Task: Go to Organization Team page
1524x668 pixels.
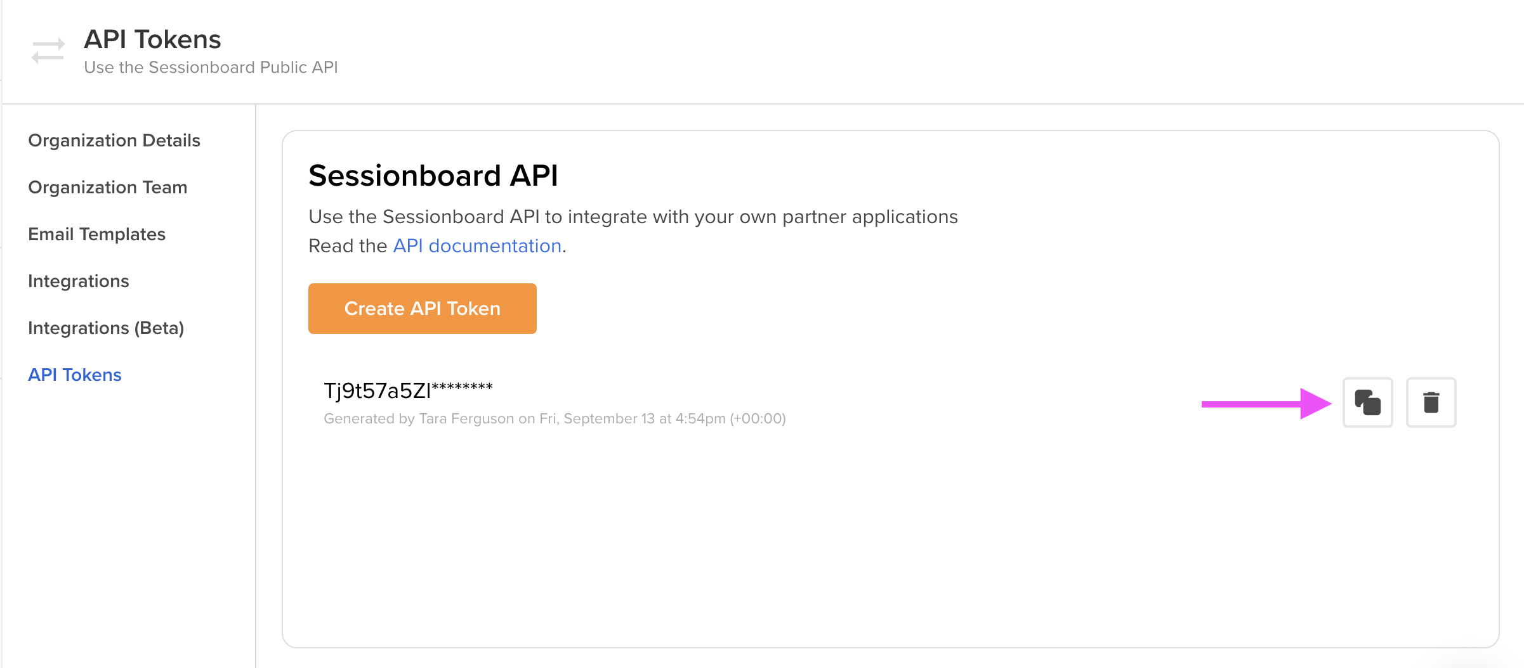Action: coord(108,187)
